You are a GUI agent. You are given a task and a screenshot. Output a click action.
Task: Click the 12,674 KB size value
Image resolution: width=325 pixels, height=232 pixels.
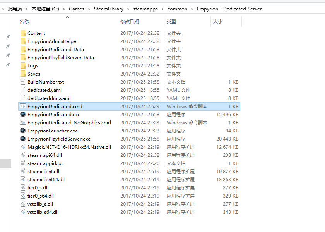[x=227, y=147]
